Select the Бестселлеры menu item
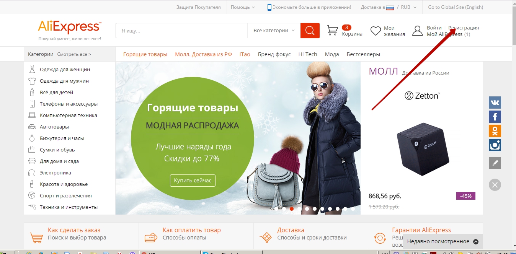This screenshot has height=254, width=516. [363, 54]
